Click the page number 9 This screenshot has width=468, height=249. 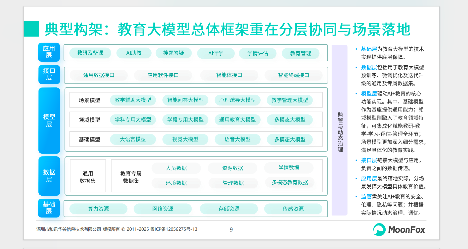click(x=231, y=229)
